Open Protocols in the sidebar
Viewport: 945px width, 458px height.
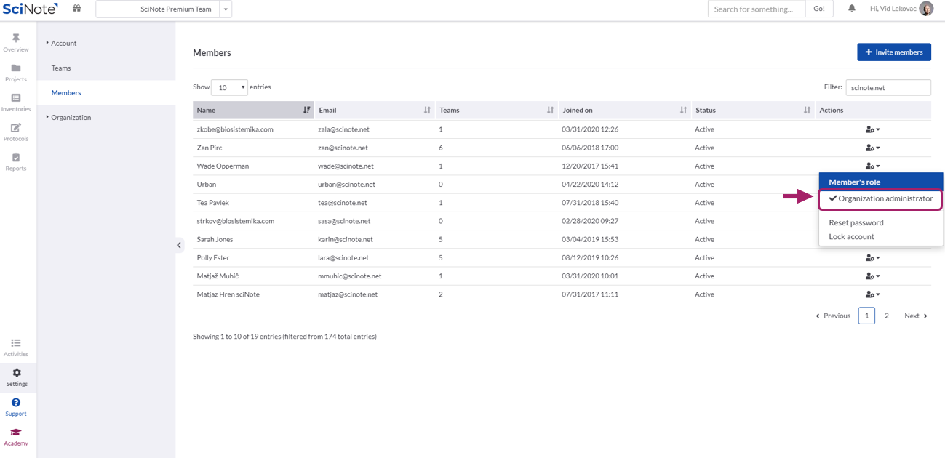(x=16, y=132)
